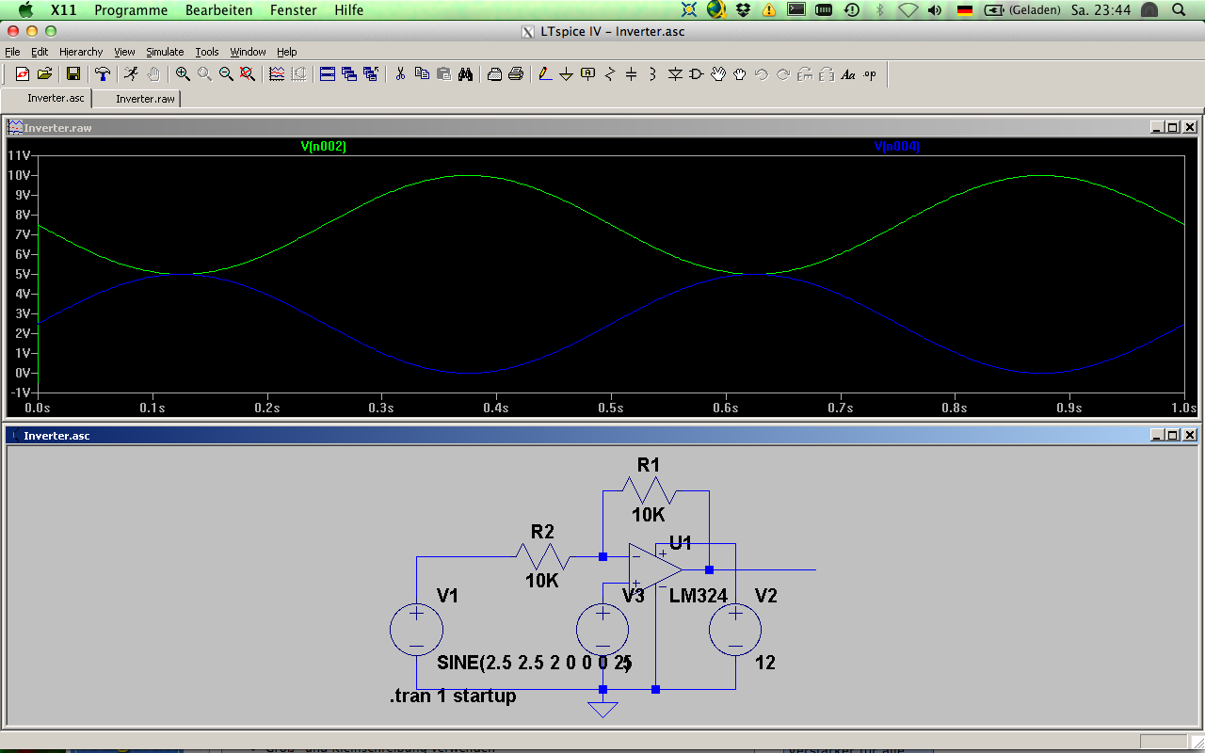Select the Move hand tool

[718, 74]
